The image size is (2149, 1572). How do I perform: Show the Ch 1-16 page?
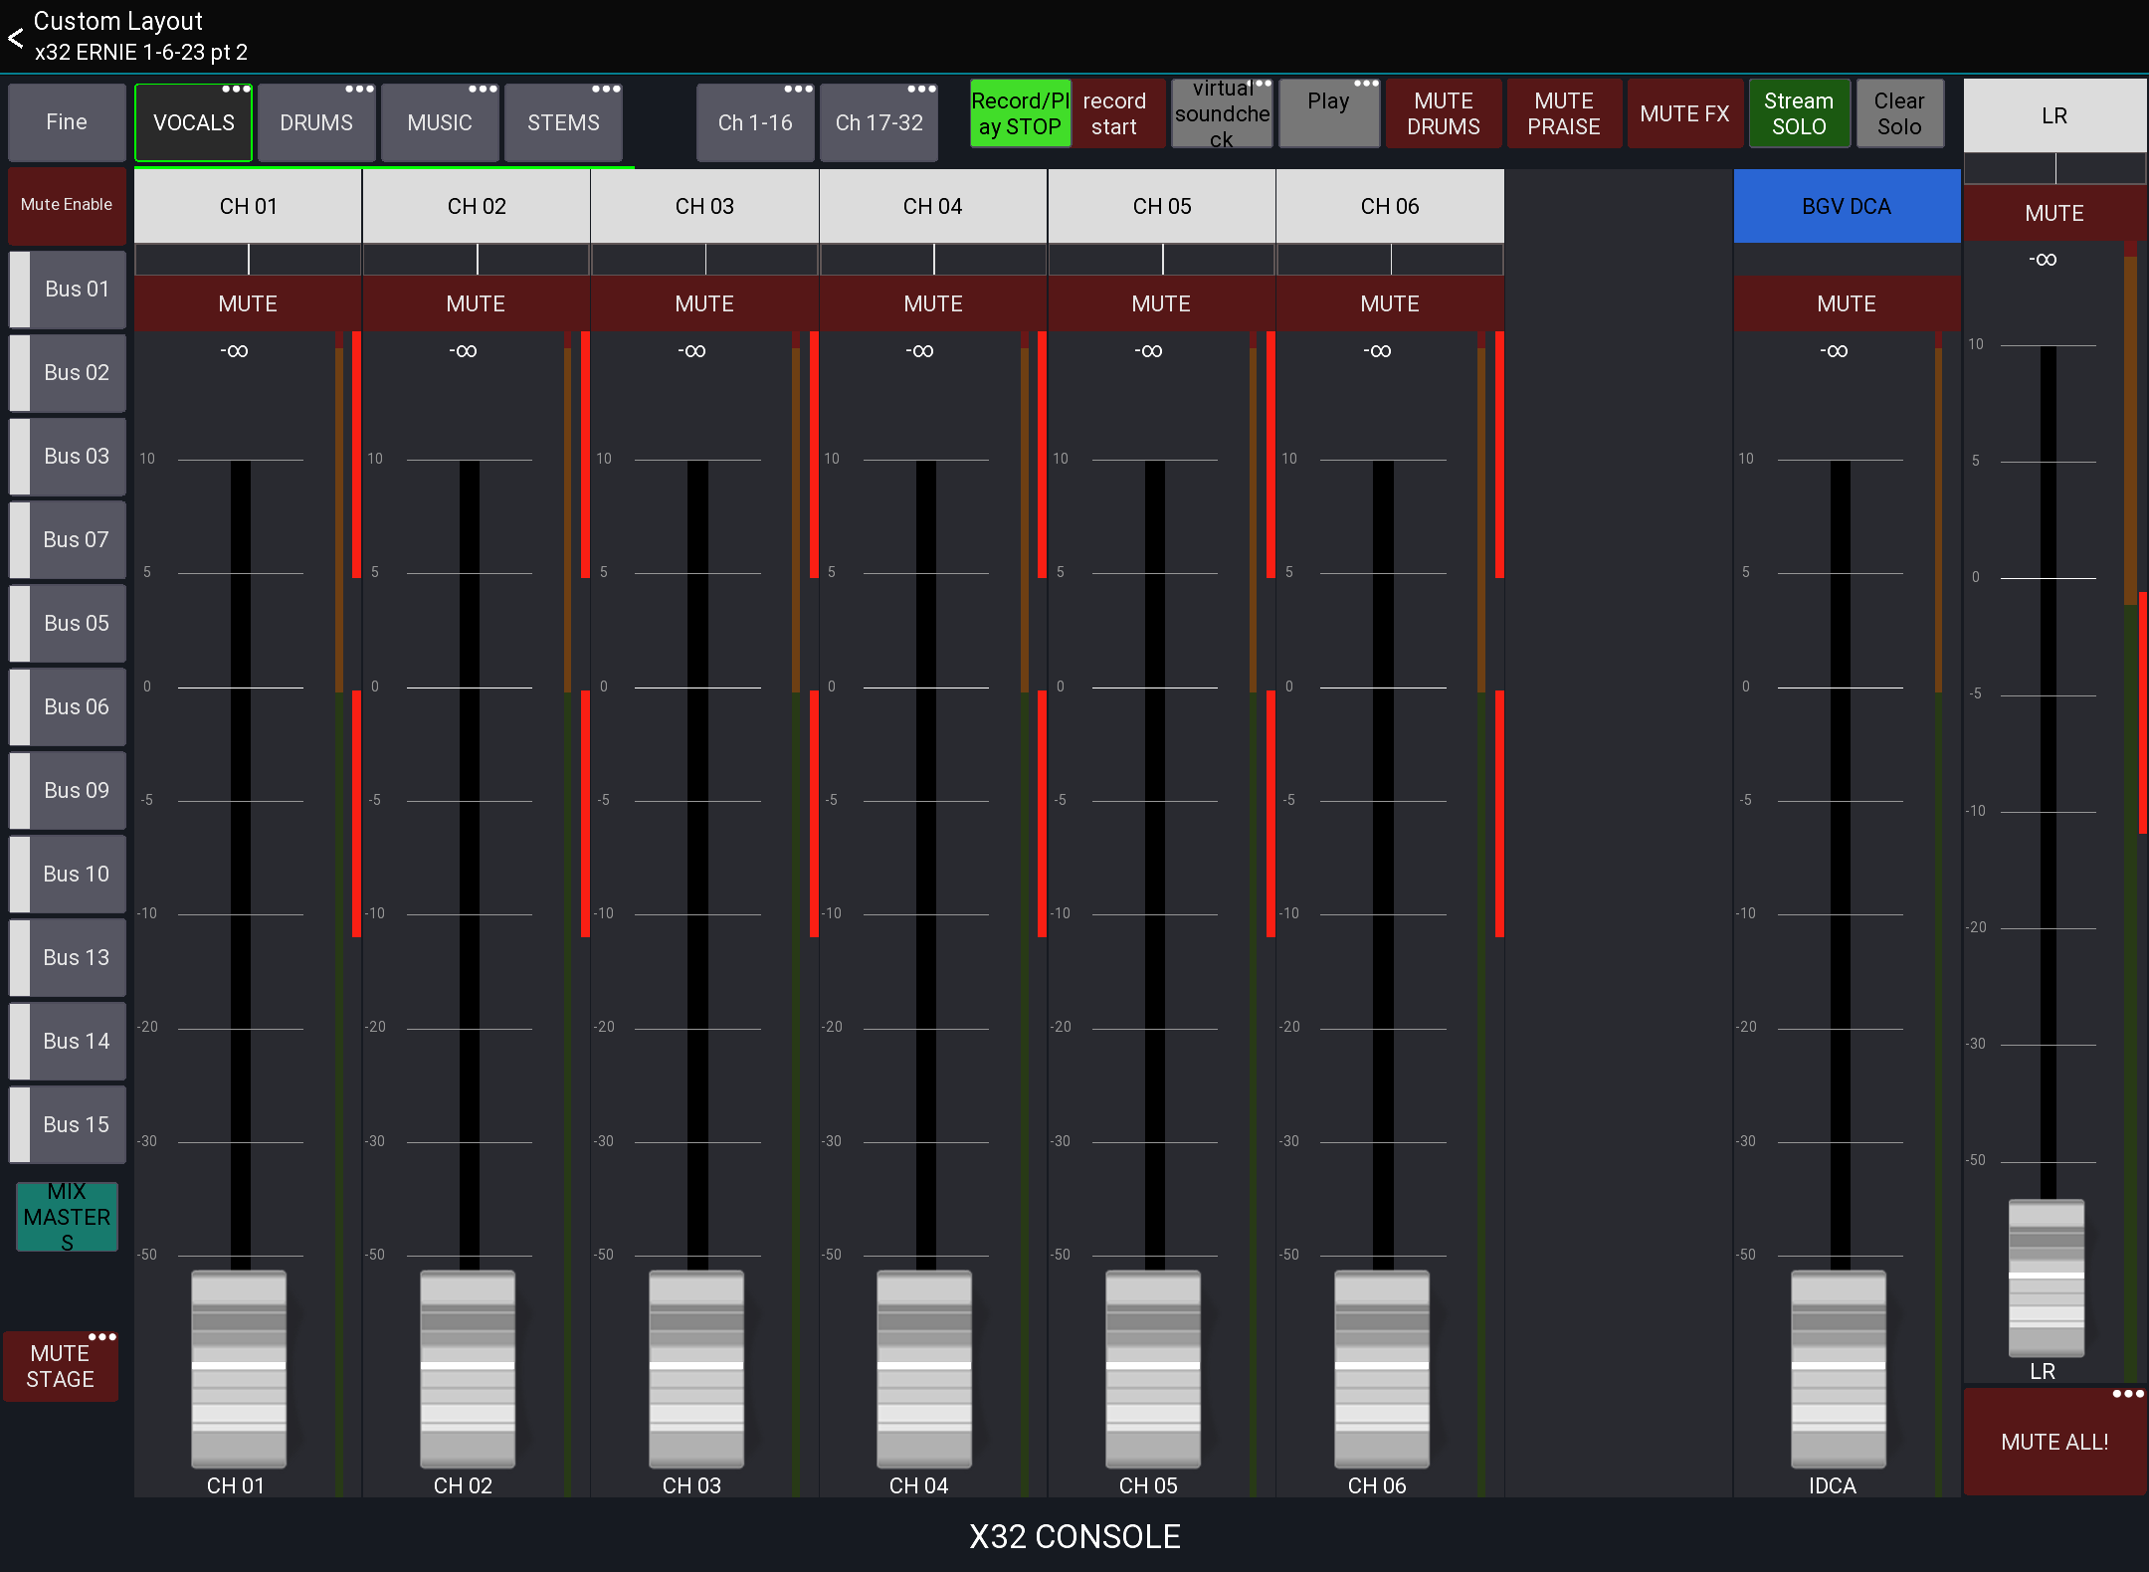tap(755, 122)
